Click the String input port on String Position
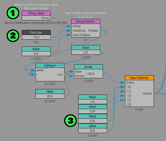Screen dimensions: 166x141 [72, 26]
